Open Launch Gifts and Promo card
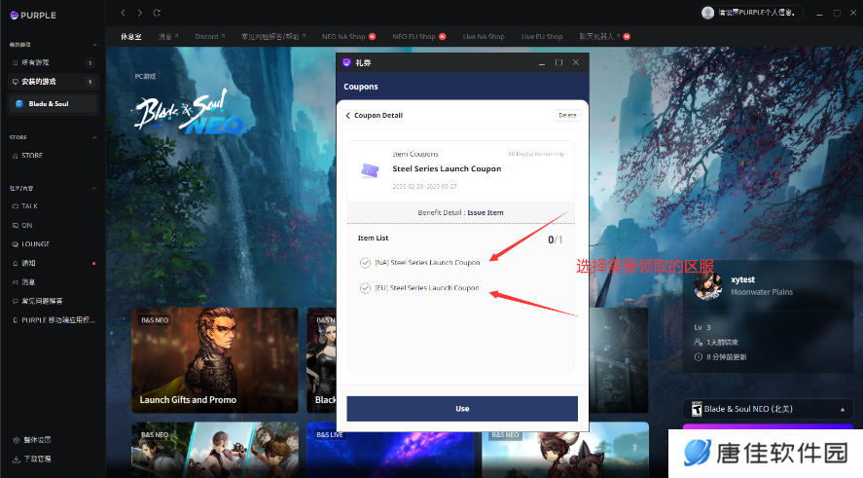This screenshot has width=863, height=478. click(x=215, y=360)
